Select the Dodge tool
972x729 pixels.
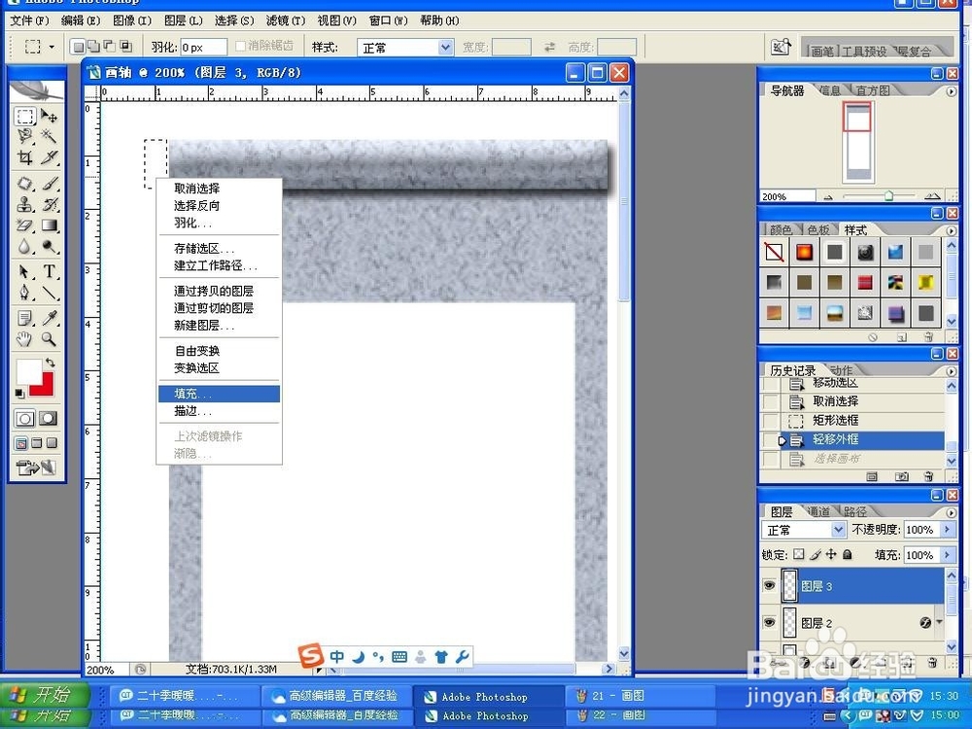coord(49,246)
